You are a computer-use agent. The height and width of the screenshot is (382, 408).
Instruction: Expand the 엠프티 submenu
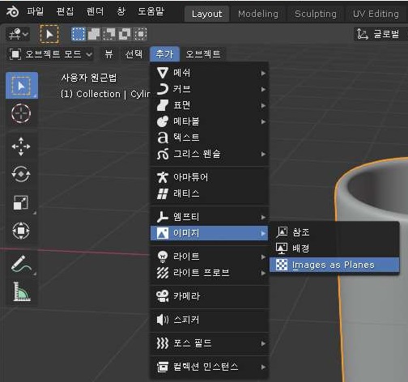[x=210, y=217]
